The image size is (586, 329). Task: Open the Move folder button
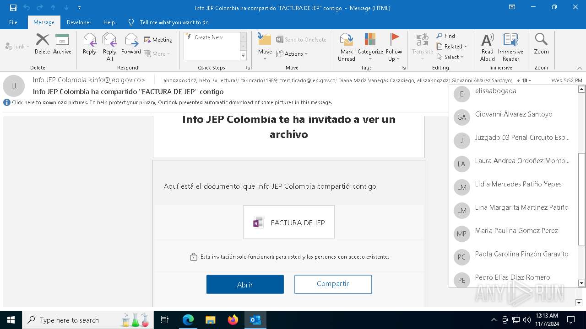265,47
